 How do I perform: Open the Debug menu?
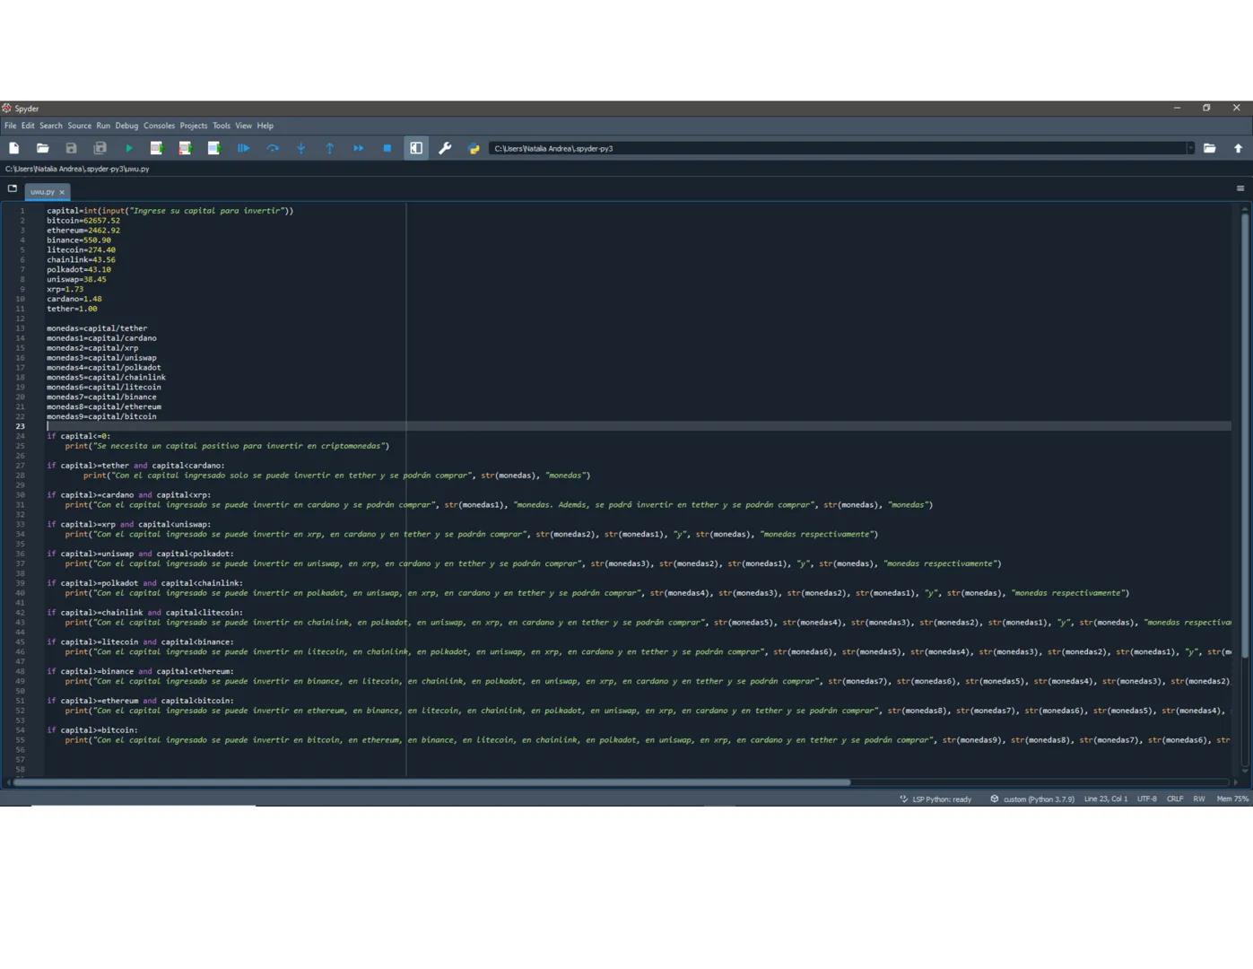point(126,126)
